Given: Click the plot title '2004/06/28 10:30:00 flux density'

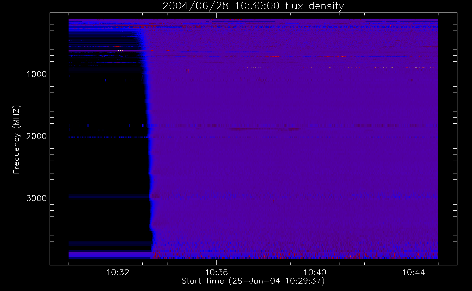Looking at the screenshot, I should [x=253, y=6].
